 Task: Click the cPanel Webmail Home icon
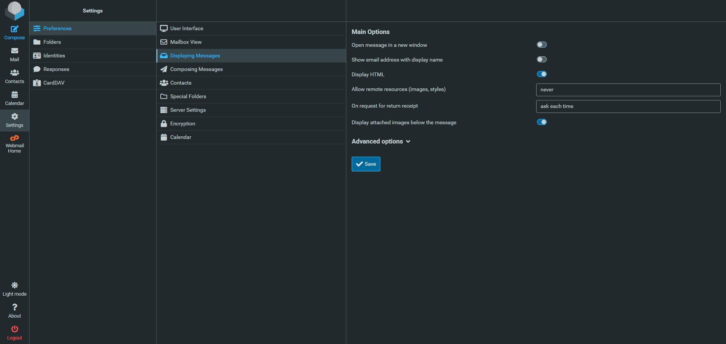14,138
